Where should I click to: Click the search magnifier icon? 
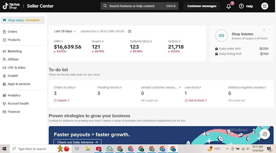[x=105, y=6]
